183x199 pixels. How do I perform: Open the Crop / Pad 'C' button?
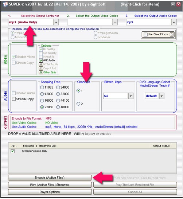click(x=41, y=68)
